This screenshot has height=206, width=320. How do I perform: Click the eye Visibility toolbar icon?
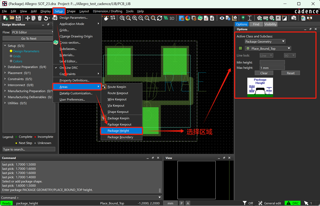222,18
